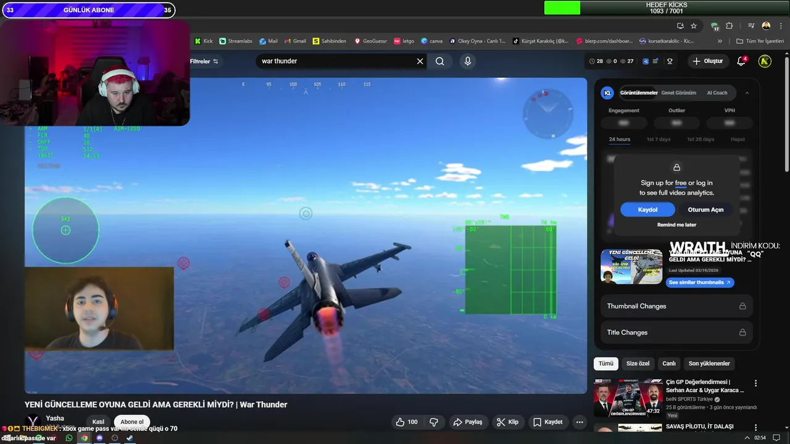The image size is (790, 444).
Task: Select the 1st 28 days range
Action: pyautogui.click(x=701, y=139)
